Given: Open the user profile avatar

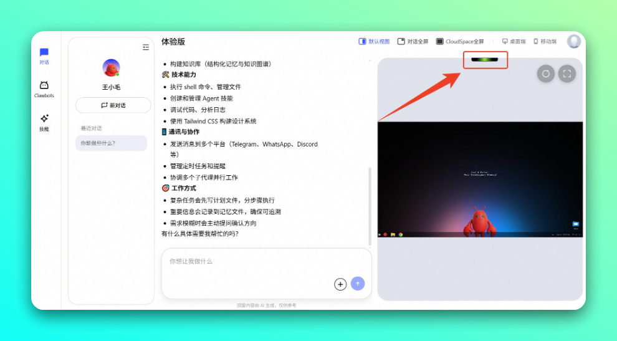Looking at the screenshot, I should click(x=574, y=41).
